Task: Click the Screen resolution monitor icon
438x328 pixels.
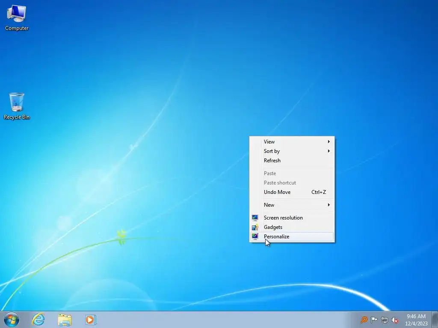Action: (255, 218)
